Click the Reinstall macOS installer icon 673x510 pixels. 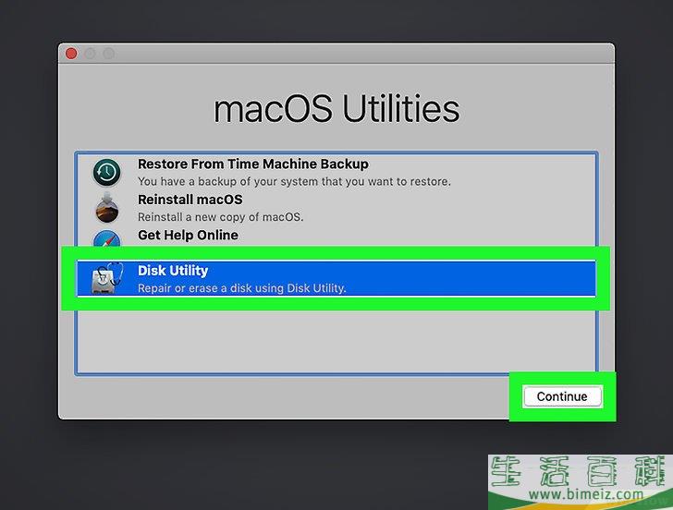(107, 208)
